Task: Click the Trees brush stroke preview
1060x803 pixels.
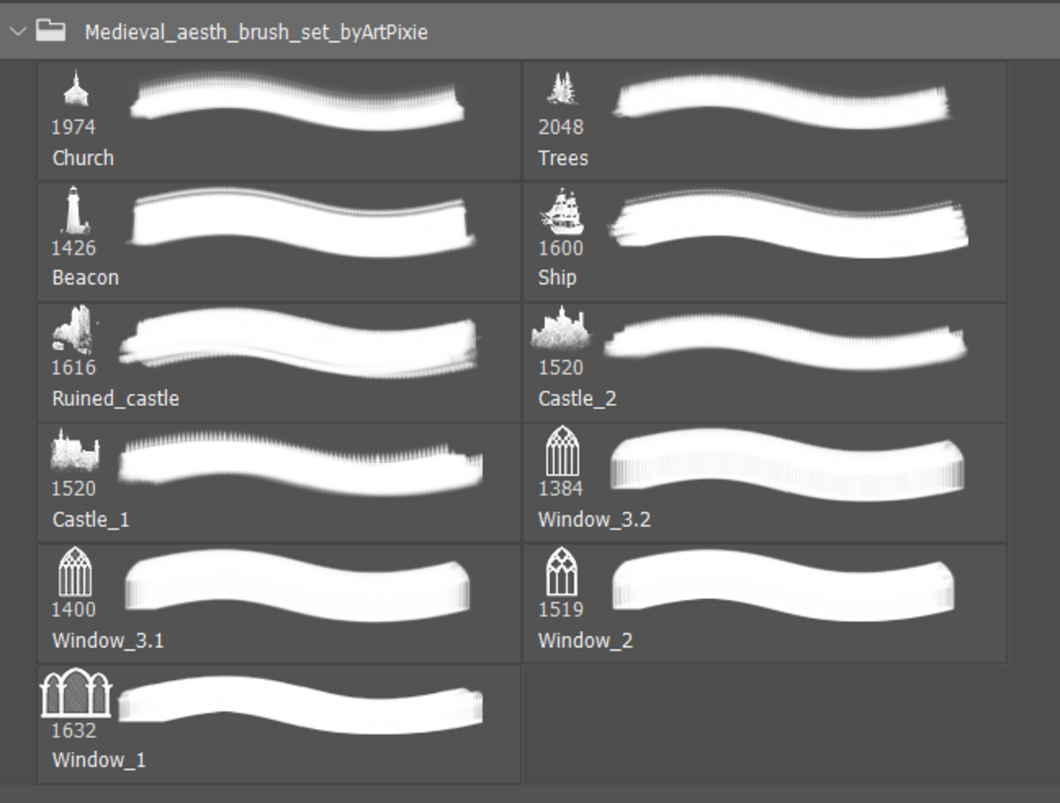Action: [782, 100]
